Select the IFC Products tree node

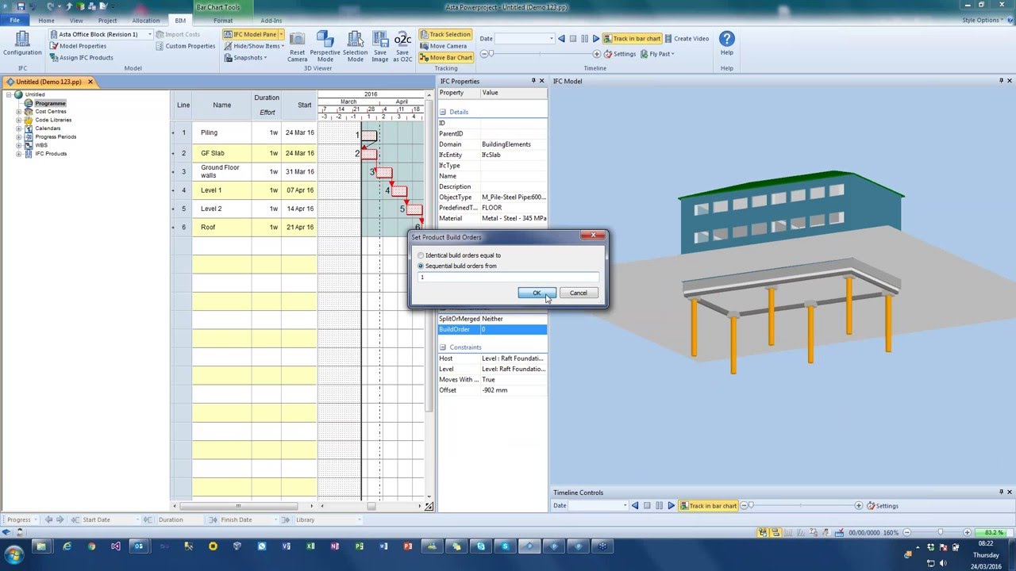click(51, 153)
